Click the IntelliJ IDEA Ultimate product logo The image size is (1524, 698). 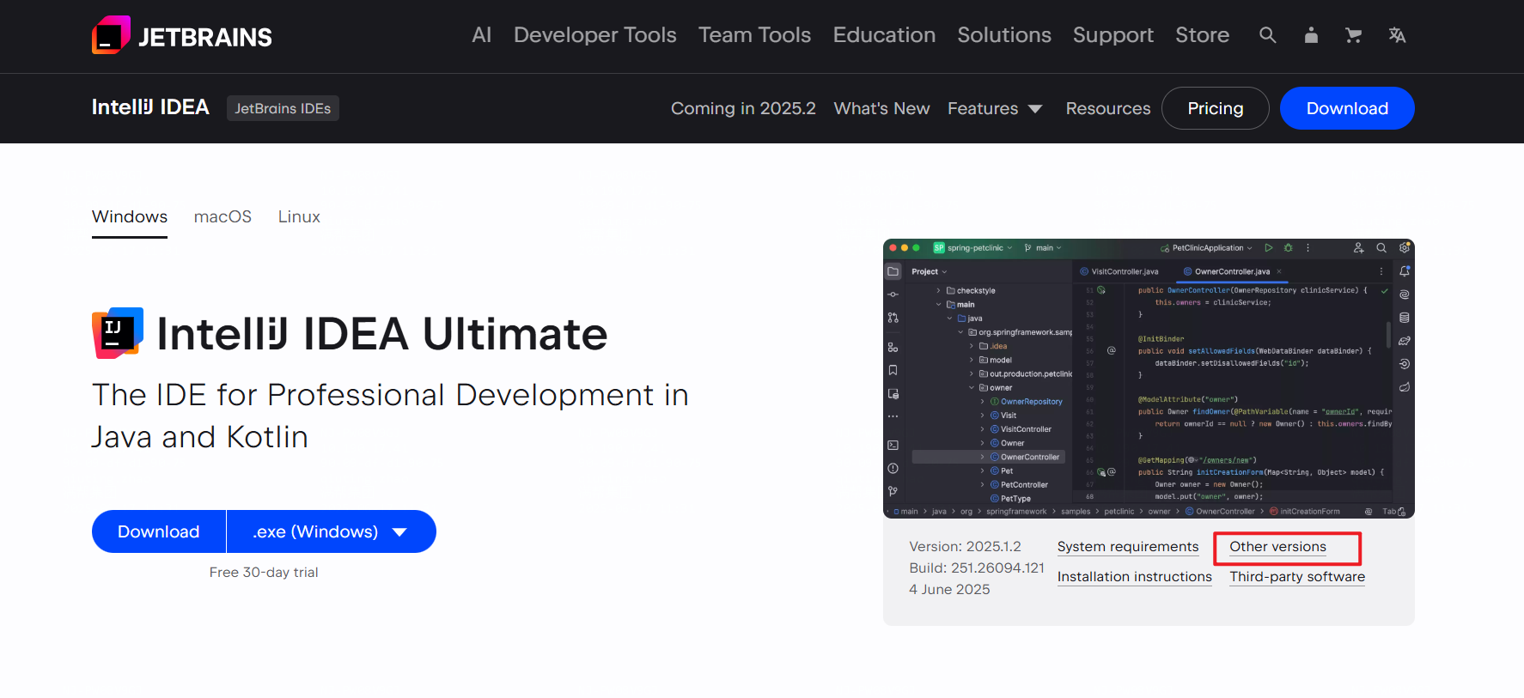click(118, 333)
